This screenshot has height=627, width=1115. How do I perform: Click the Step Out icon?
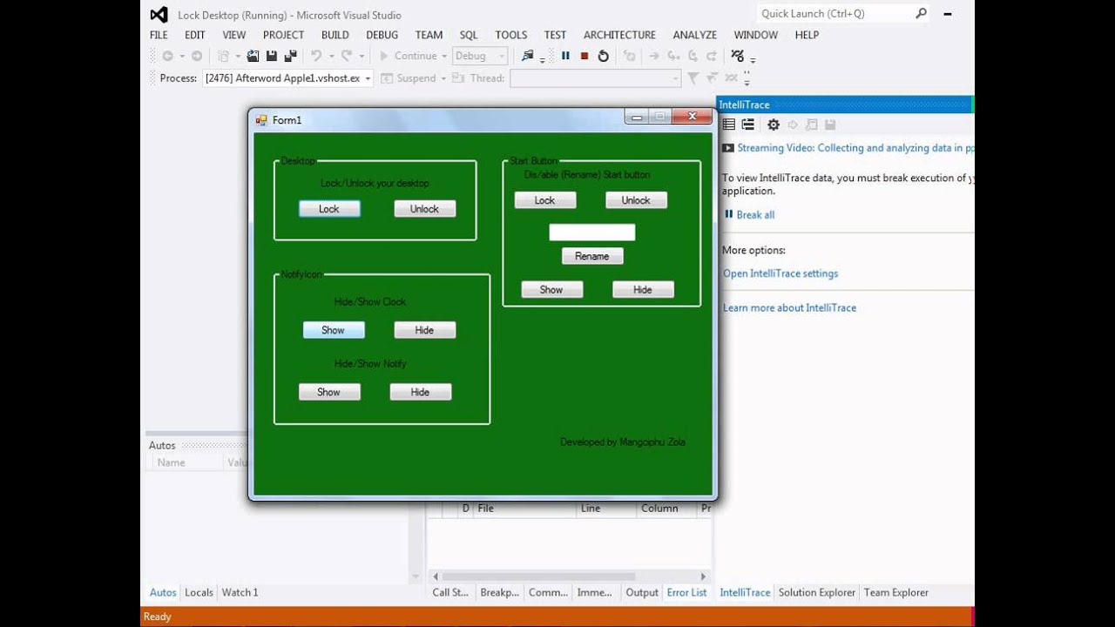[x=712, y=56]
